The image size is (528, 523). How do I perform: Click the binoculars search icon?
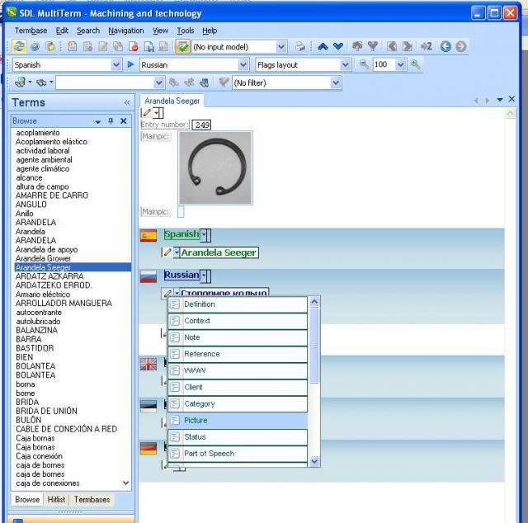[41, 82]
